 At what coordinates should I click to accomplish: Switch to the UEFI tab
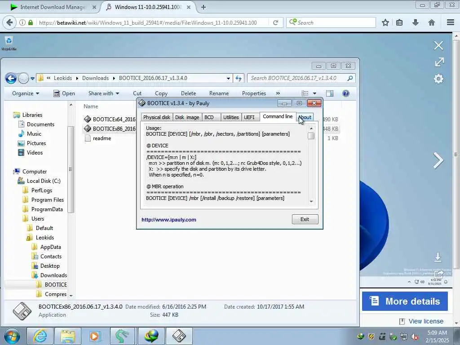coord(249,117)
